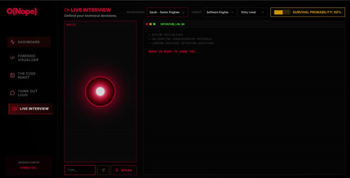Viewport: 350px width, 178px height.
Task: Click the yellow dot in terminal header
Action: pos(150,24)
